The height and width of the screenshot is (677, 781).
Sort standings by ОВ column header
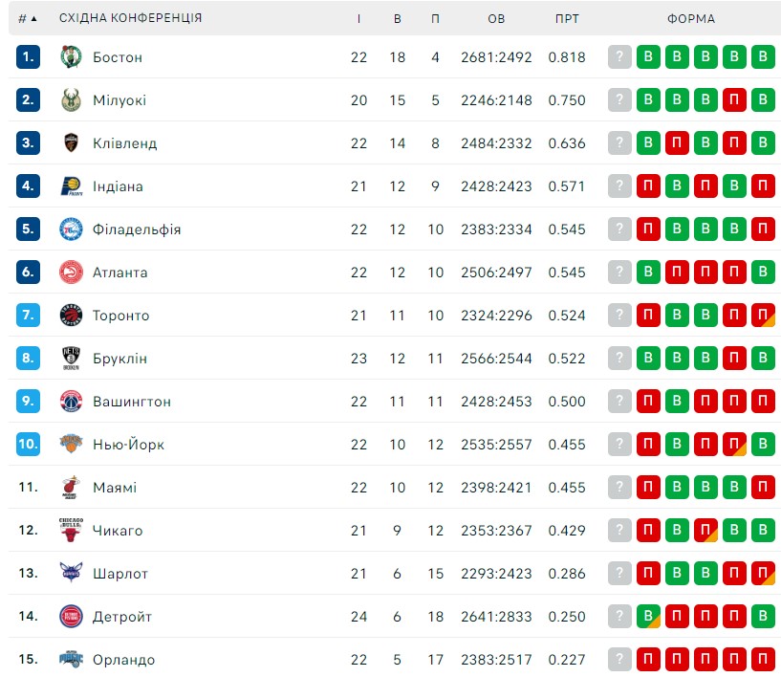pyautogui.click(x=496, y=19)
